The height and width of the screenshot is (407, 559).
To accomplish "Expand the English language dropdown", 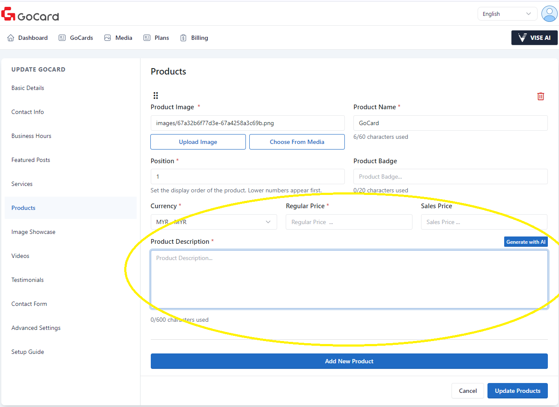I will coord(507,14).
